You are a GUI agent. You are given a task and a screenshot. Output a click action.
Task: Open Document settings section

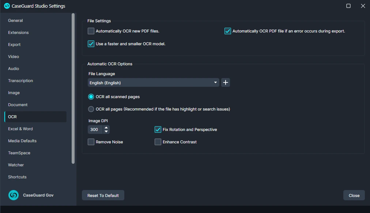(x=35, y=105)
